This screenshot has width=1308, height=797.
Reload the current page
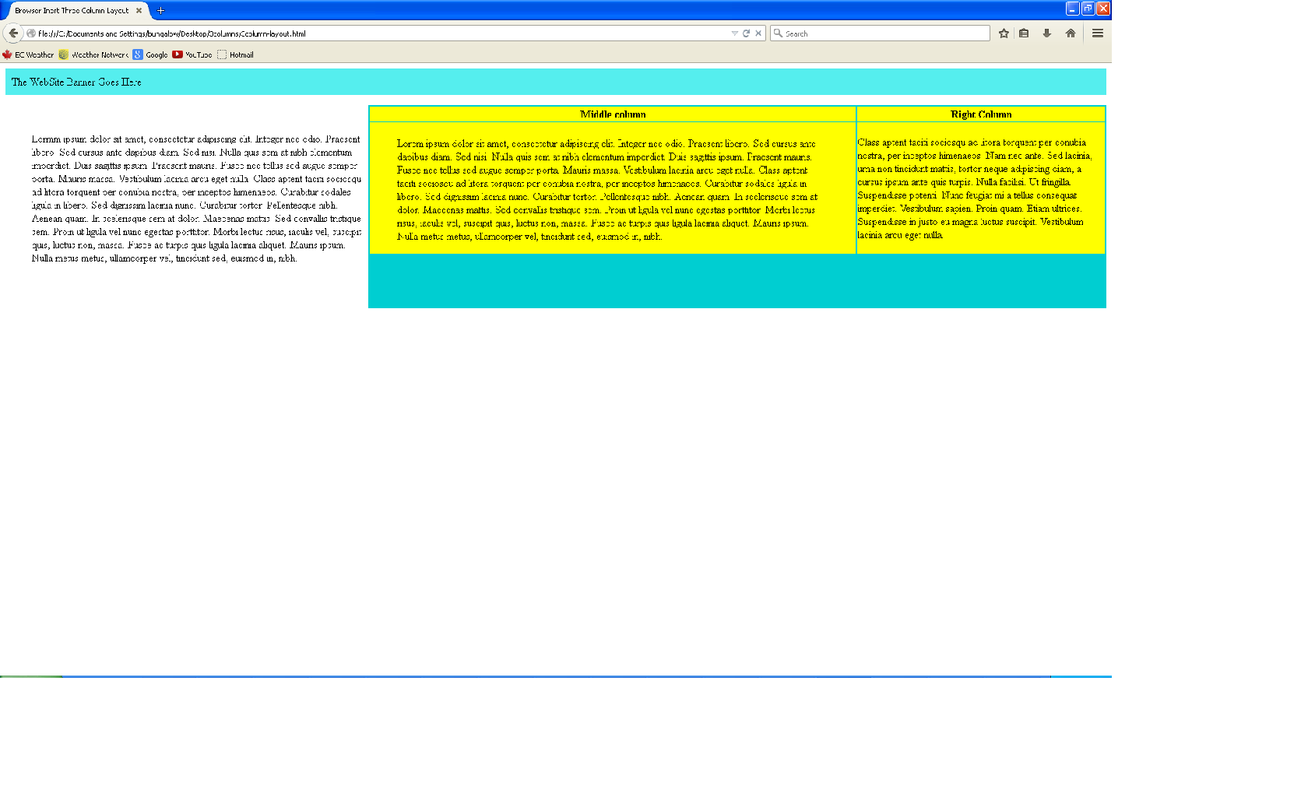click(x=746, y=33)
